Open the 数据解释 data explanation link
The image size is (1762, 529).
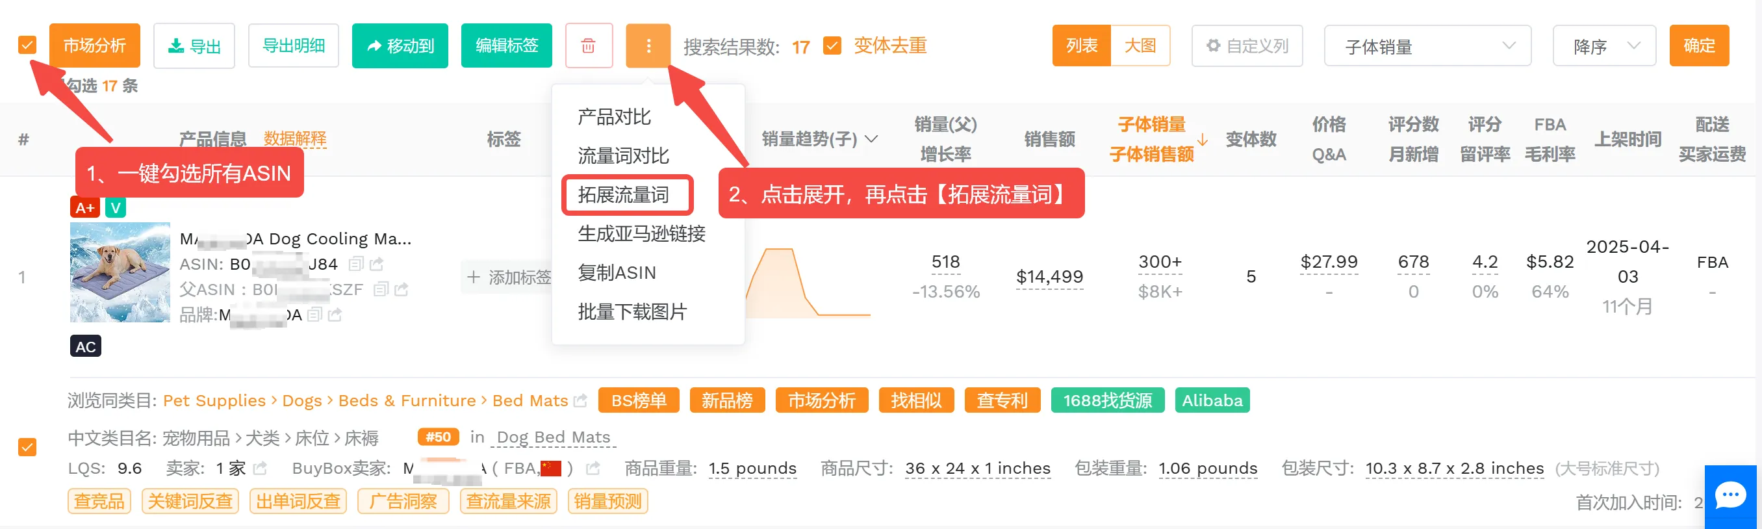point(295,139)
